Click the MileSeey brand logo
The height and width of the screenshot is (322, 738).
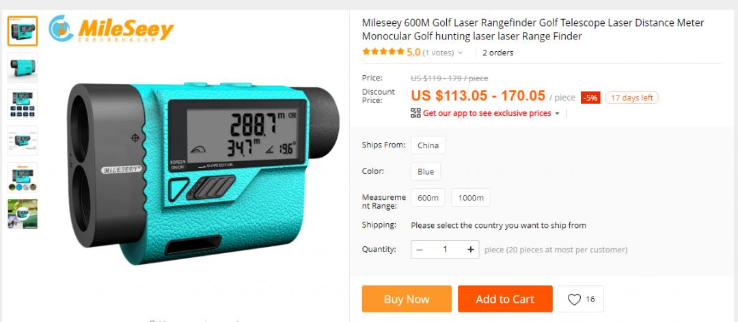coord(111,29)
